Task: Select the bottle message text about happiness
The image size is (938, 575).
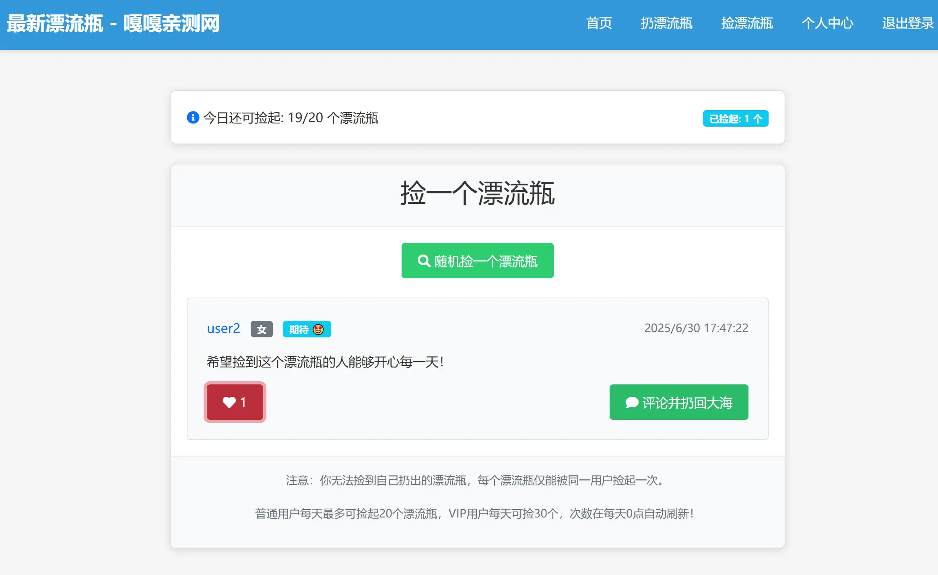Action: point(324,361)
